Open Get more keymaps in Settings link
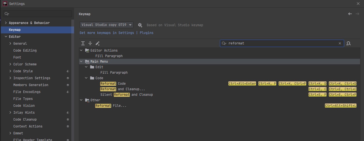364x141 pixels. [107, 33]
